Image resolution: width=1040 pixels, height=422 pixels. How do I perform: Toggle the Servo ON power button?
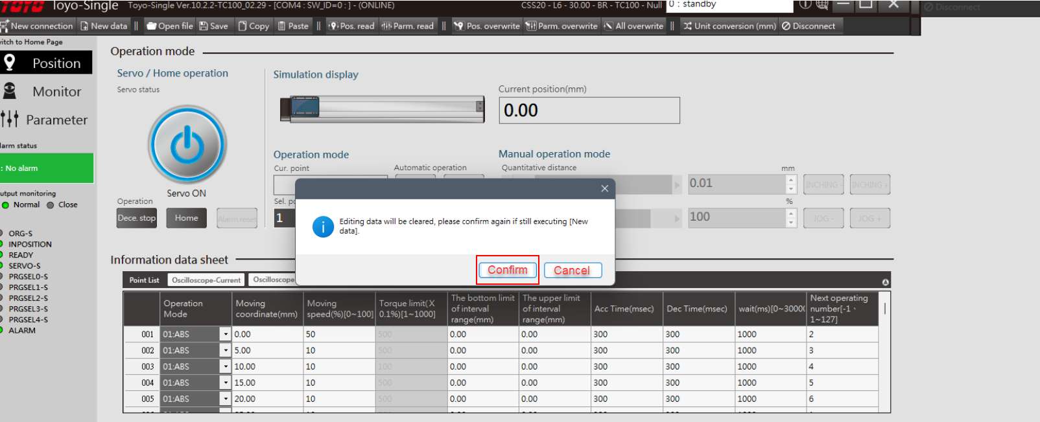(187, 144)
